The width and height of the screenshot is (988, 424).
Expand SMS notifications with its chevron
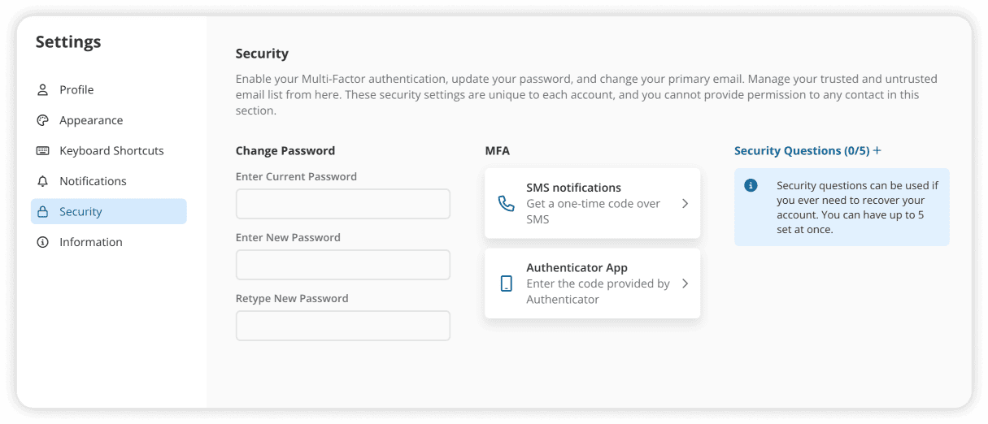coord(685,204)
